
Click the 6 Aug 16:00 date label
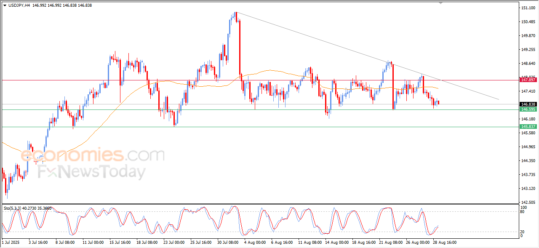[x=282, y=243]
